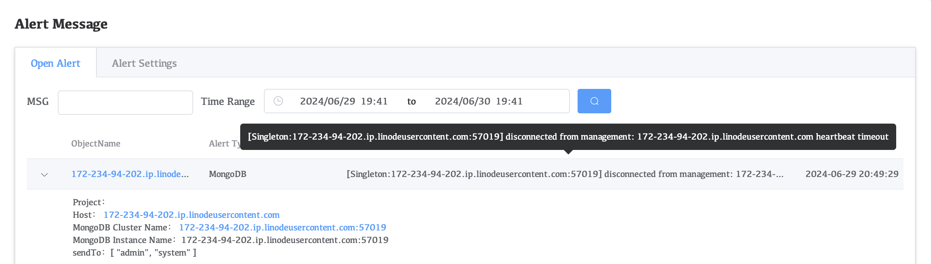Click the MongoDB Instance Name value
Viewport: 931px width, 264px height.
click(x=285, y=240)
